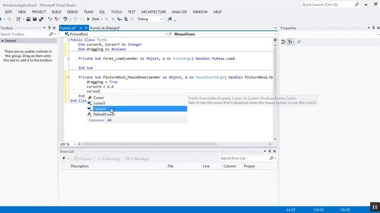Toggle the 0 Messages filter
This screenshot has height=213, width=380.
point(137,159)
